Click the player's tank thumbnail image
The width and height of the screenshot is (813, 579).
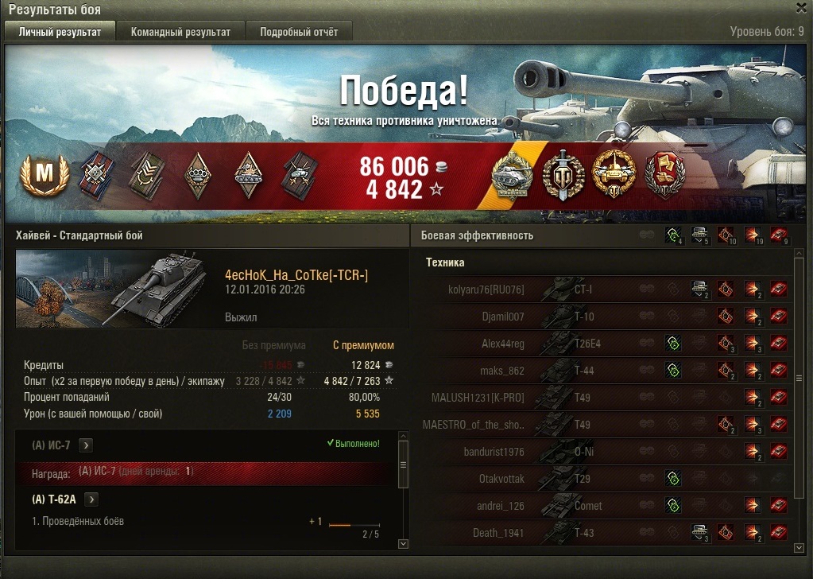coord(112,289)
